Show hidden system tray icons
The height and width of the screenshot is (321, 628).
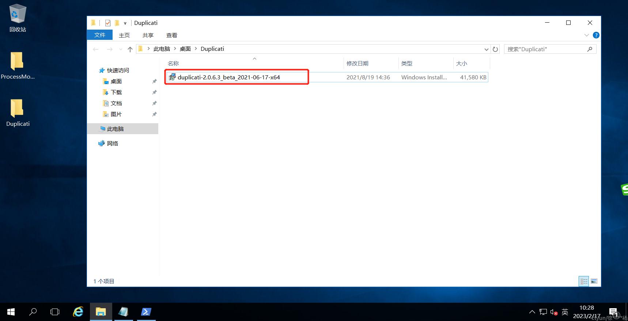click(x=532, y=312)
